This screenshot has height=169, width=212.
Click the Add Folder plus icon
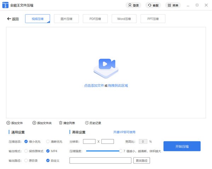(x=34, y=123)
